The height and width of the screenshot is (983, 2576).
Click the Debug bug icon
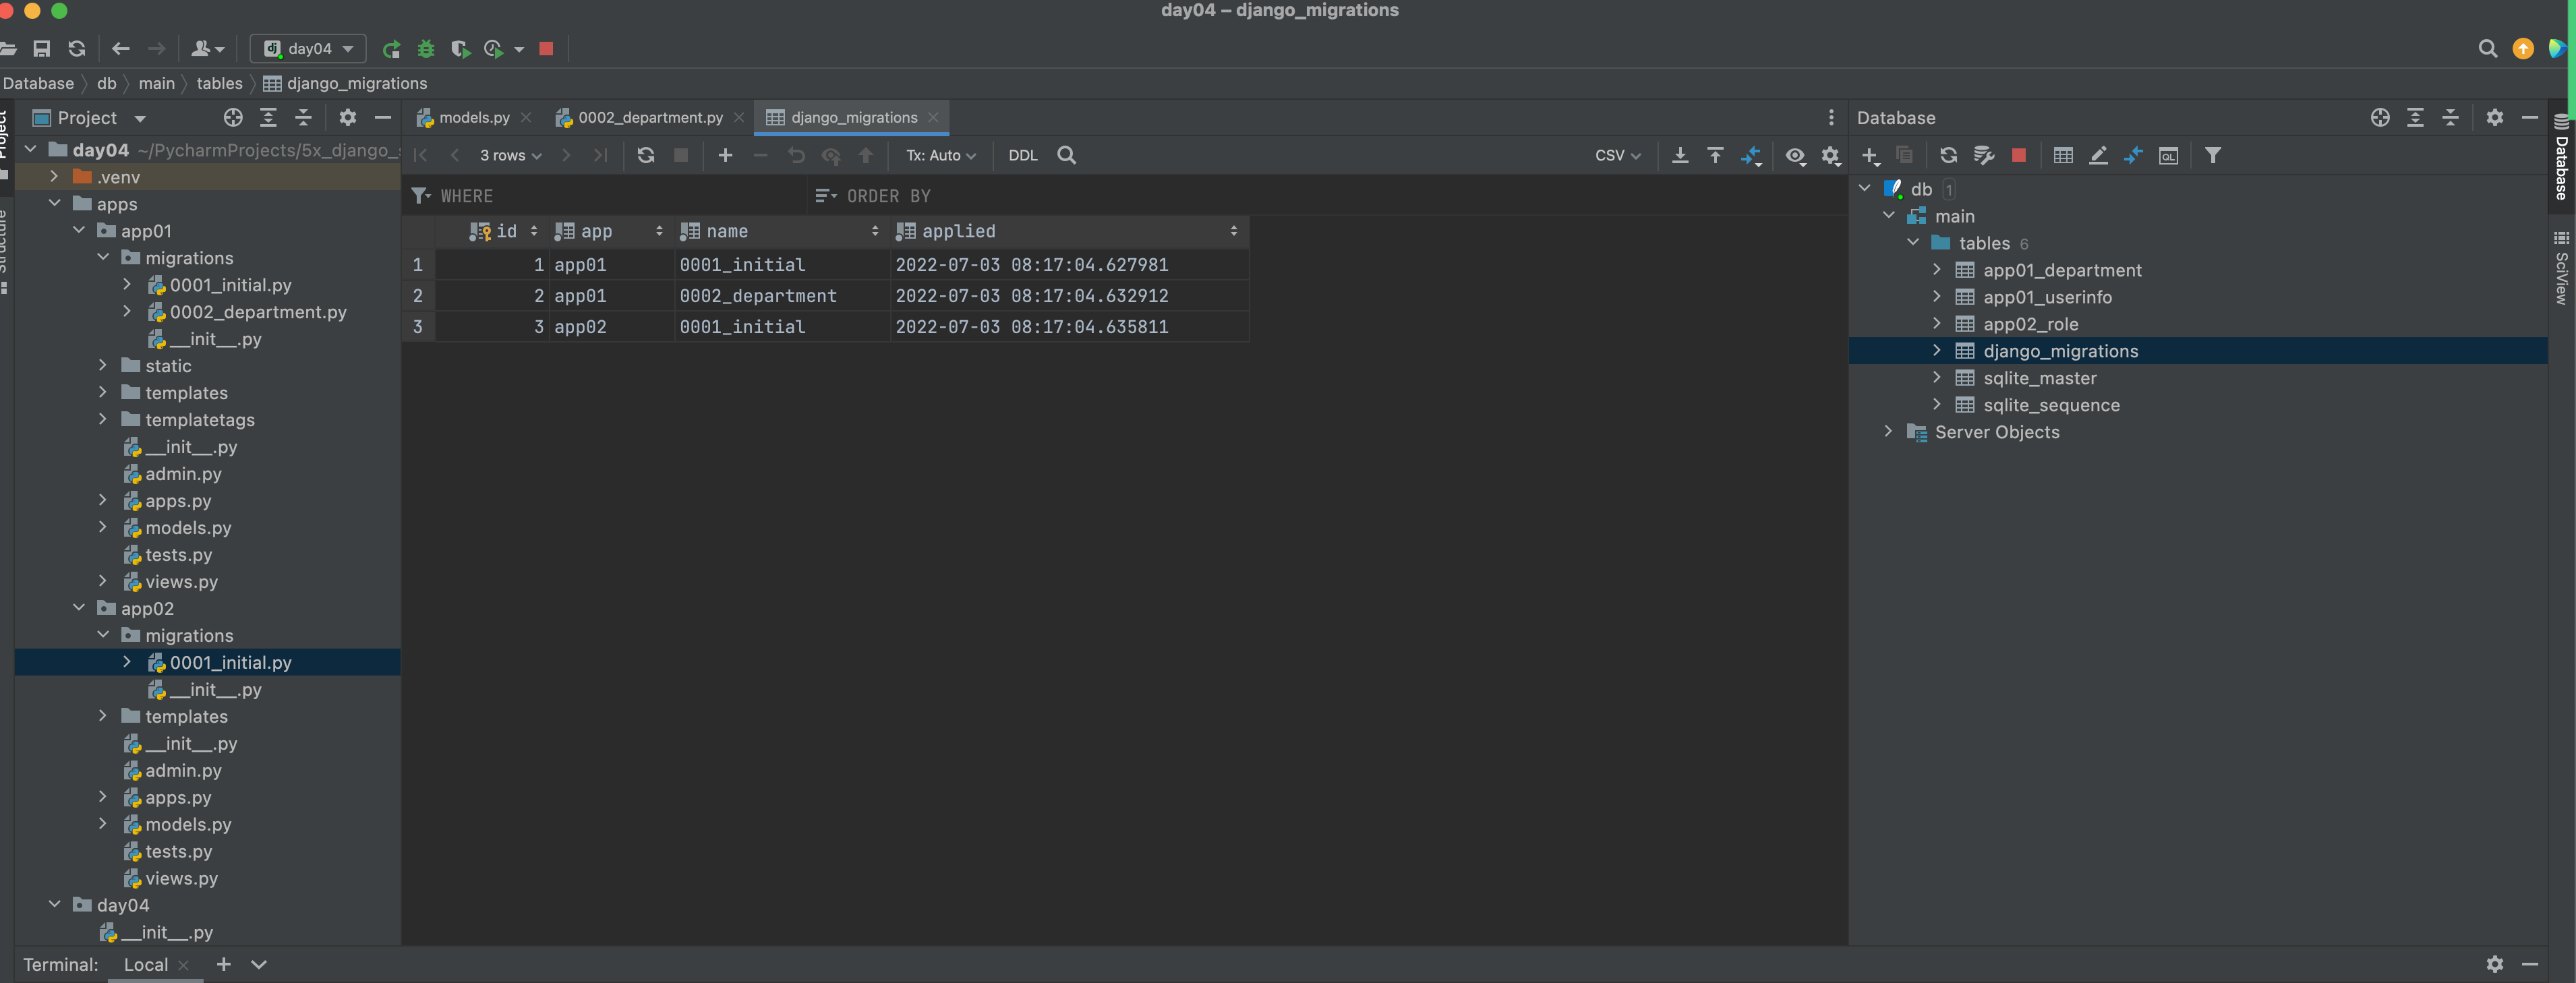click(x=426, y=49)
